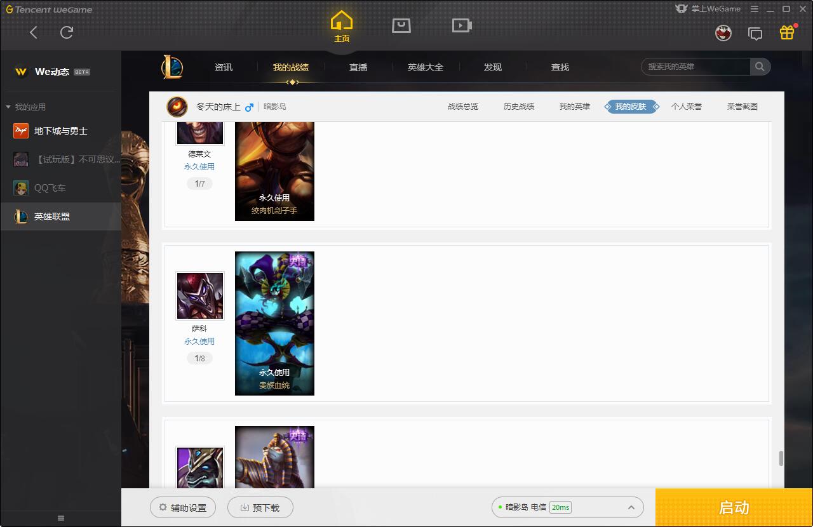Select 英雄联盟 in sidebar
Screen dimensions: 813x527
click(61, 217)
